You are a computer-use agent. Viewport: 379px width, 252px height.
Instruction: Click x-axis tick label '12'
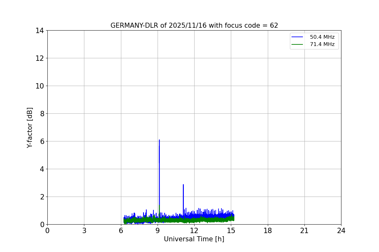[194, 231]
